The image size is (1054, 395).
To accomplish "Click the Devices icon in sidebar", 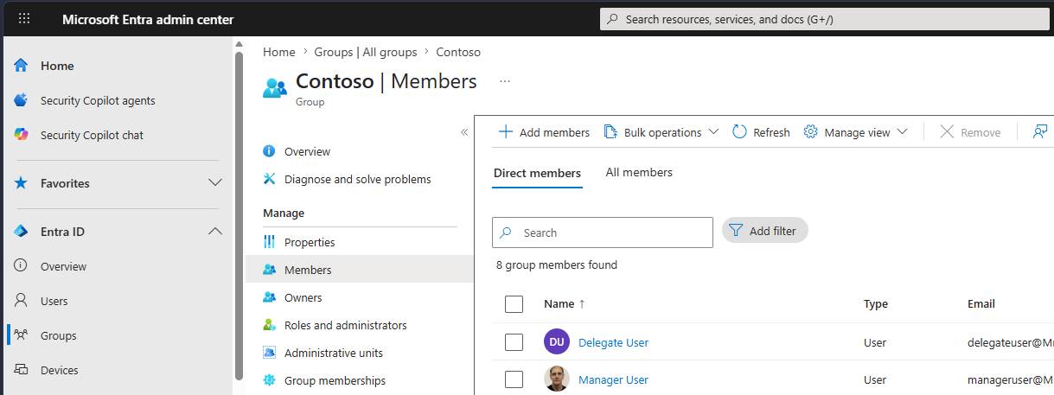I will (22, 370).
